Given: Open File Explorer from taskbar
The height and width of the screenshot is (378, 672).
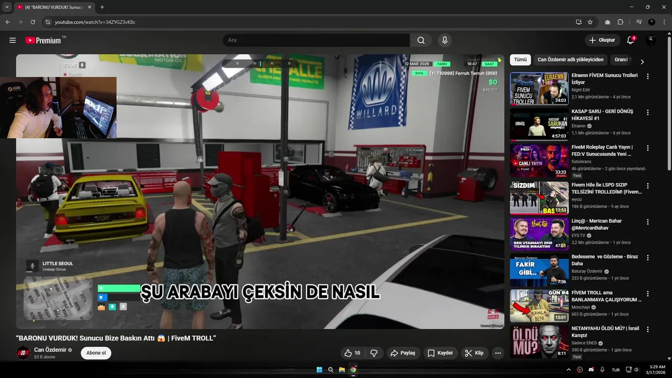Looking at the screenshot, I should pyautogui.click(x=342, y=370).
